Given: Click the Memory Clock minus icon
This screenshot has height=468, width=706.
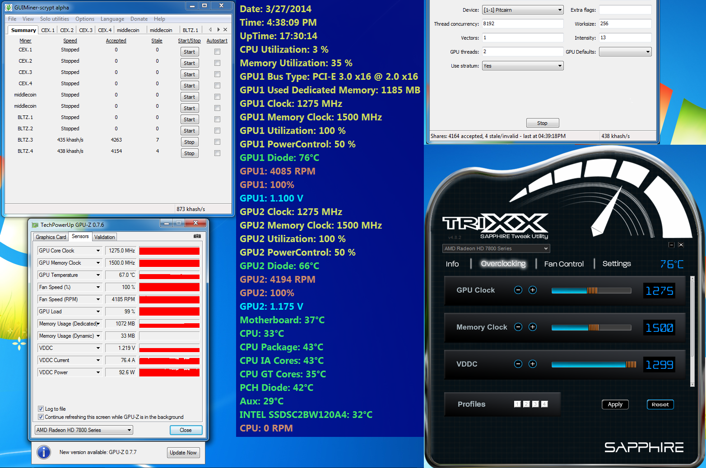Looking at the screenshot, I should click(518, 327).
